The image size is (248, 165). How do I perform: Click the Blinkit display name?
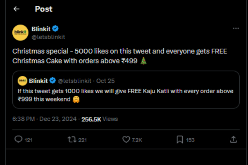[41, 29]
